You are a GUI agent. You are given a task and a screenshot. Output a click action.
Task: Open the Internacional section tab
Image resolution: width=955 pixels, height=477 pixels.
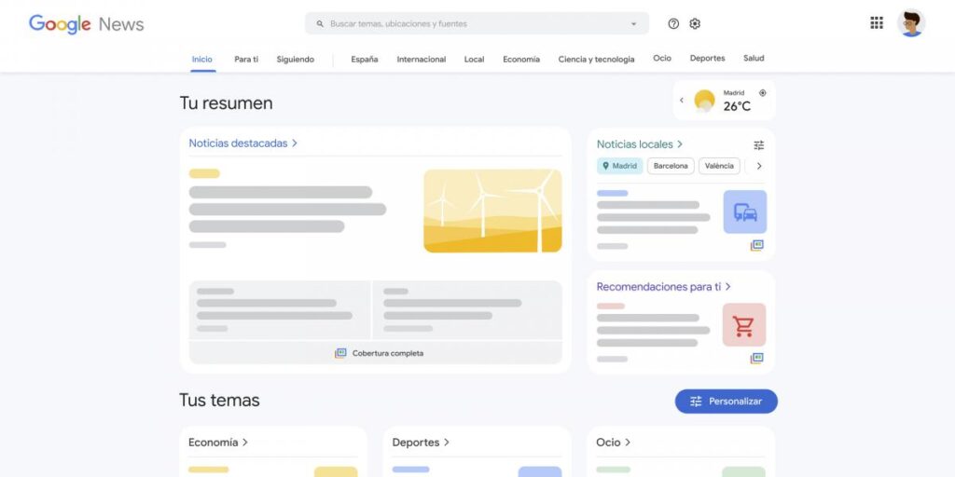pos(422,59)
